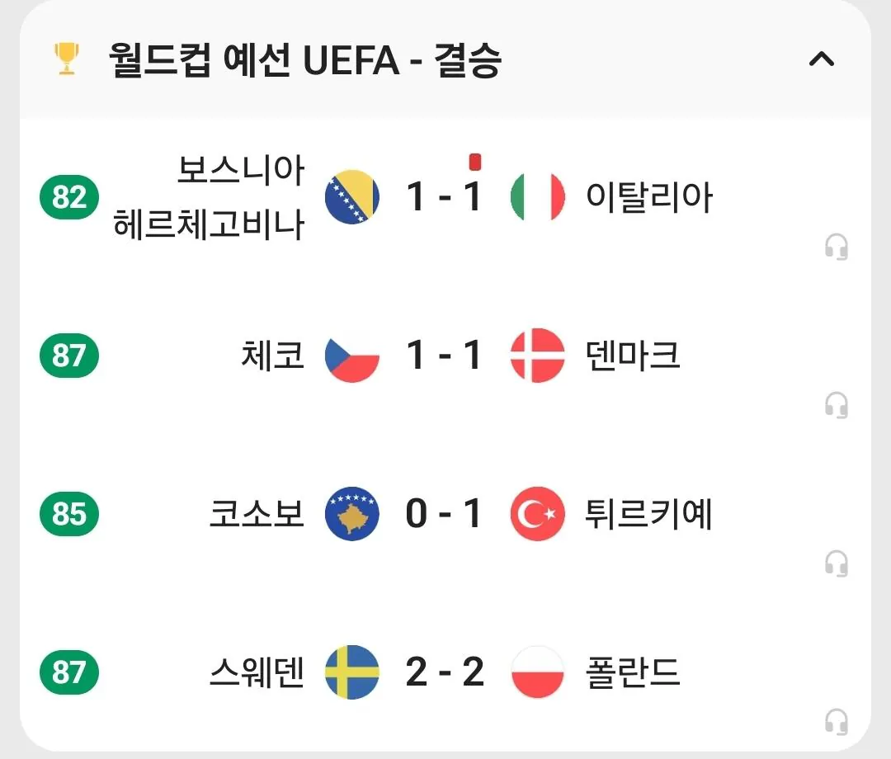The image size is (891, 759).
Task: Click the Kosovo flag icon
Action: tap(352, 514)
